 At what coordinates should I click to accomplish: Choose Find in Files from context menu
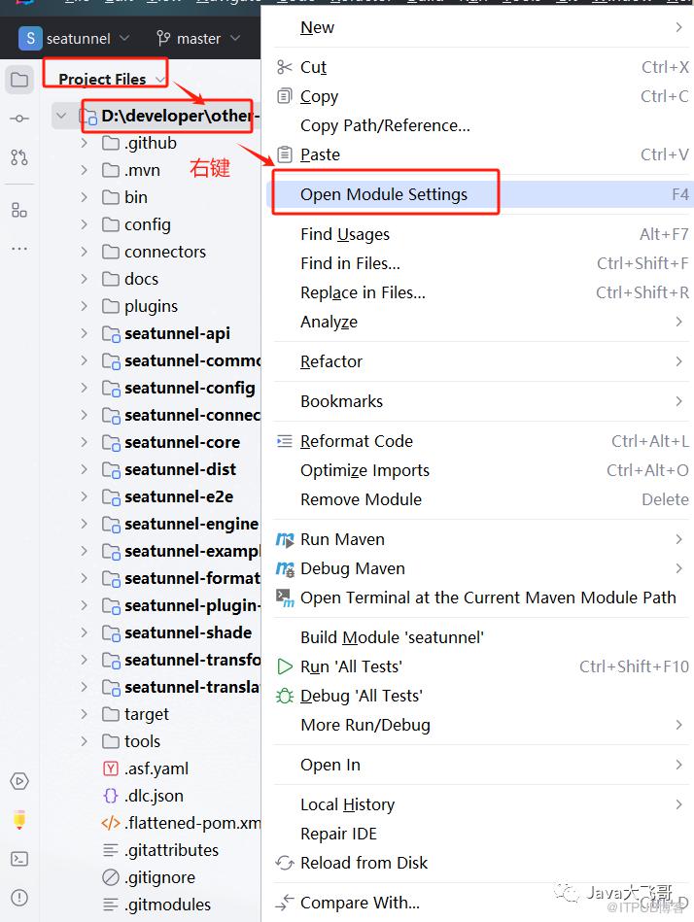tap(350, 263)
